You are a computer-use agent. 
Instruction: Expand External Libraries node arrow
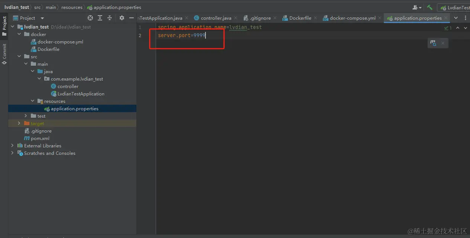[x=12, y=146]
